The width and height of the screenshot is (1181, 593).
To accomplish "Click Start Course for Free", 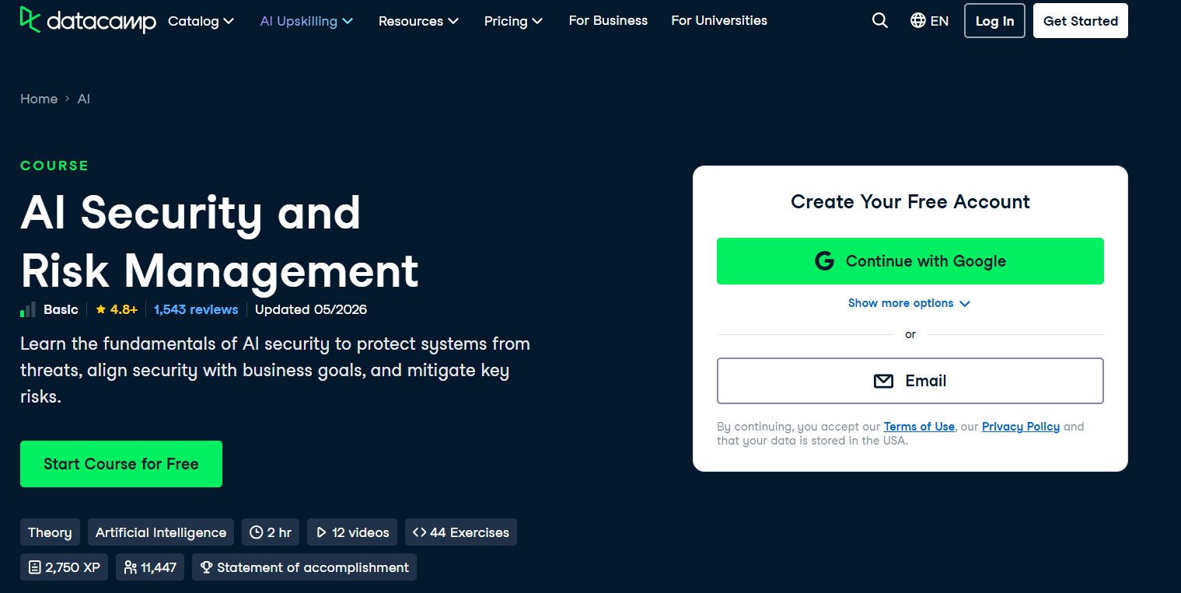I will [x=121, y=464].
